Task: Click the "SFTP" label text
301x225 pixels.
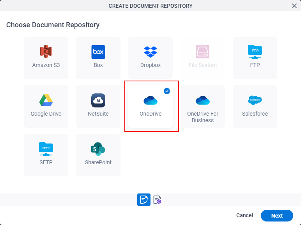Action: (x=46, y=162)
